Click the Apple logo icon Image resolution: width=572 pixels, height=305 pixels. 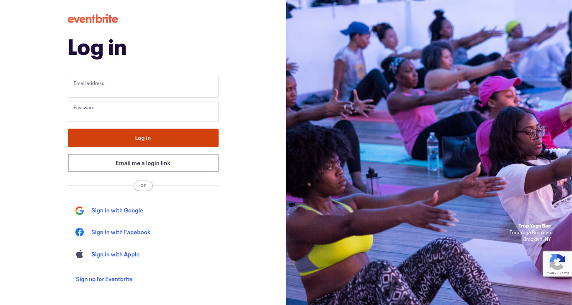(x=80, y=254)
